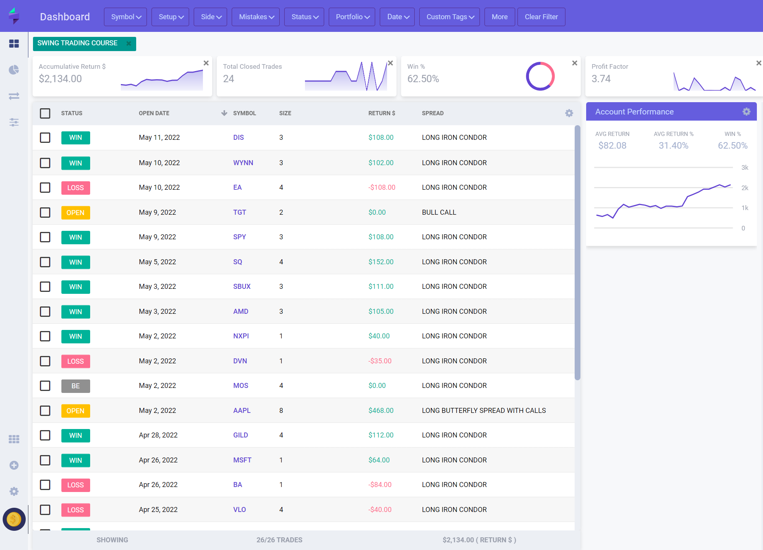Expand the Setup filter dropdown
Viewport: 763px width, 550px height.
coord(170,17)
